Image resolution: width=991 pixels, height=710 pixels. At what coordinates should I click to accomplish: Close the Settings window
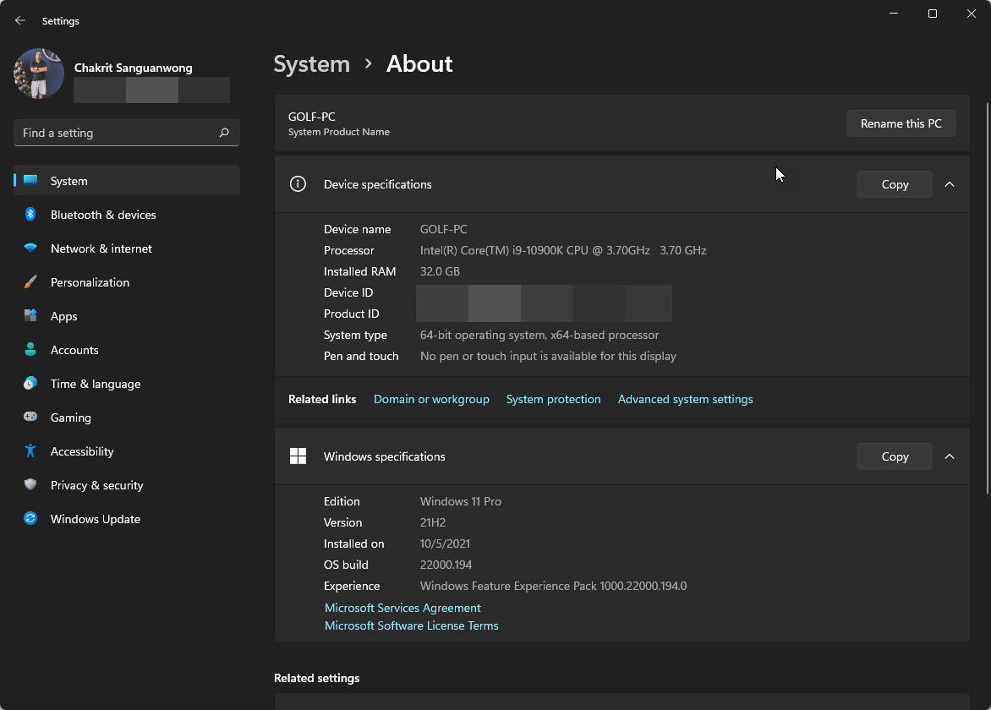click(x=972, y=14)
